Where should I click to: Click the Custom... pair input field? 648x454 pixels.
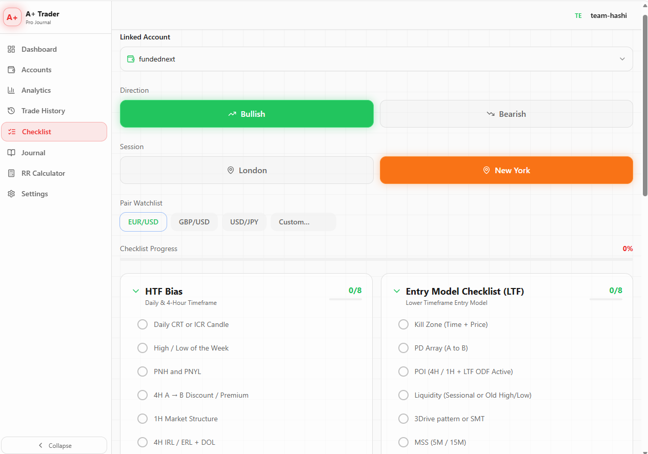pos(303,222)
